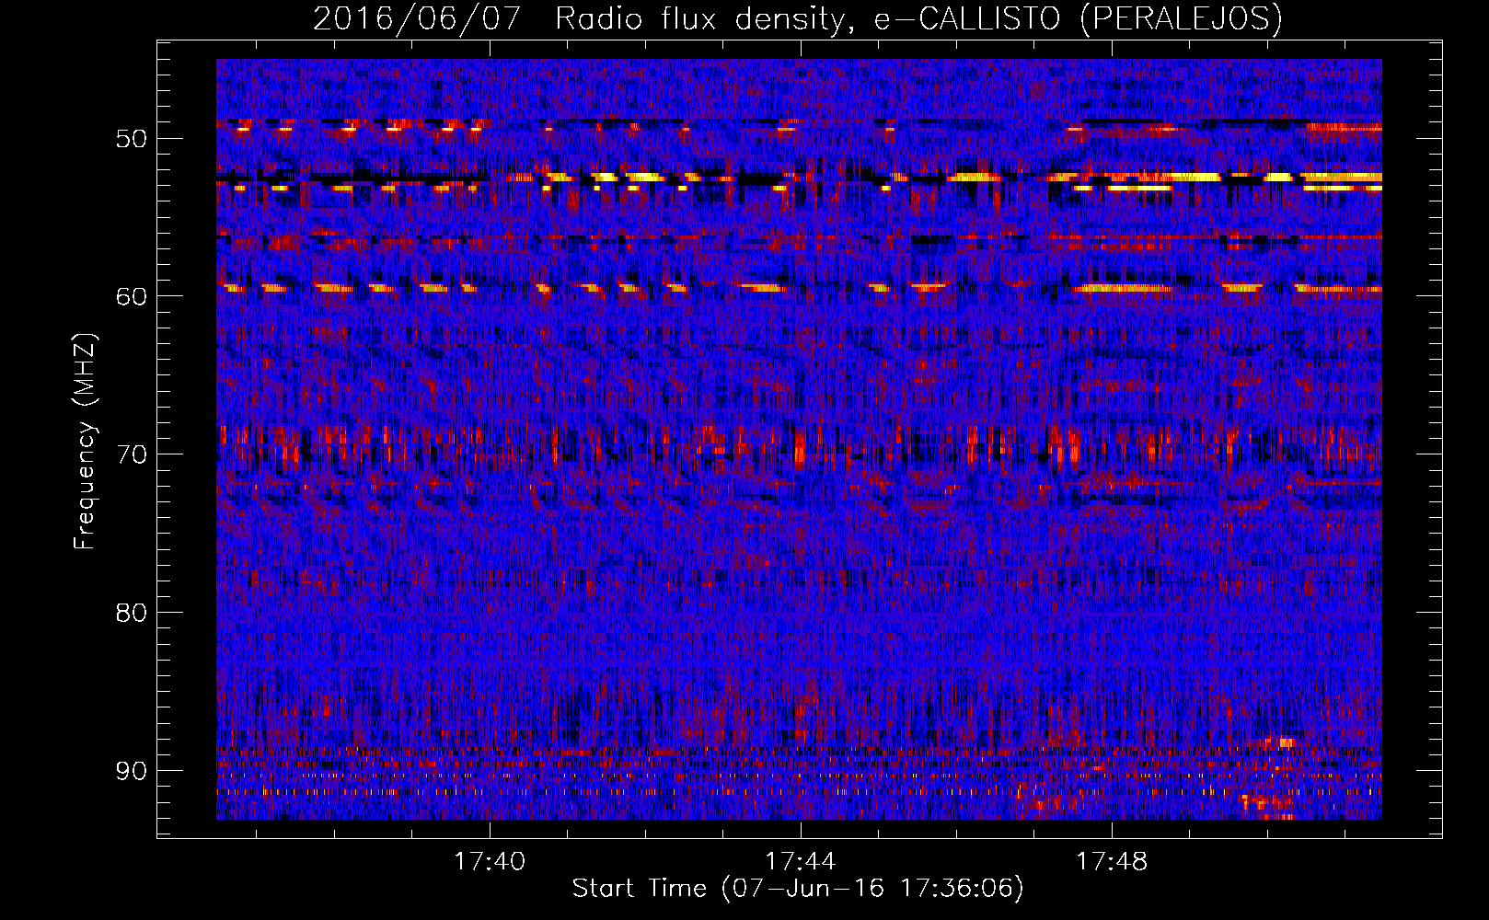Image resolution: width=1489 pixels, height=920 pixels.
Task: Click the '90' frequency tick label
Action: 131,771
